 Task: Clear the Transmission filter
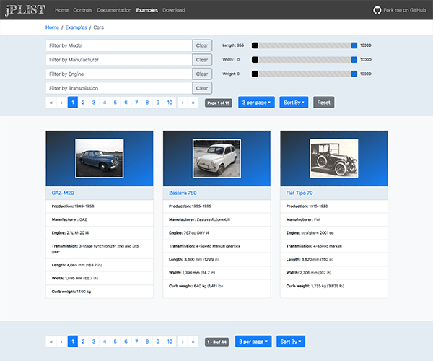tap(202, 88)
